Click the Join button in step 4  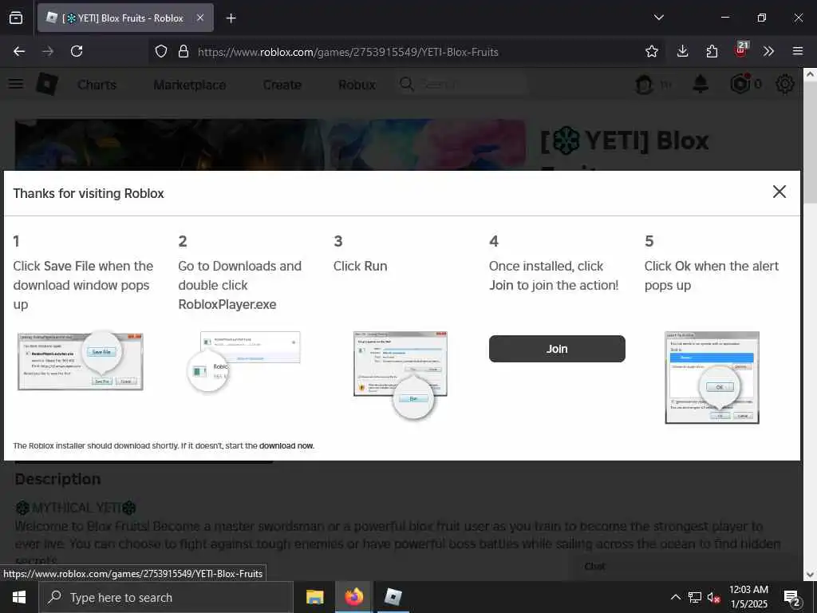click(x=556, y=349)
